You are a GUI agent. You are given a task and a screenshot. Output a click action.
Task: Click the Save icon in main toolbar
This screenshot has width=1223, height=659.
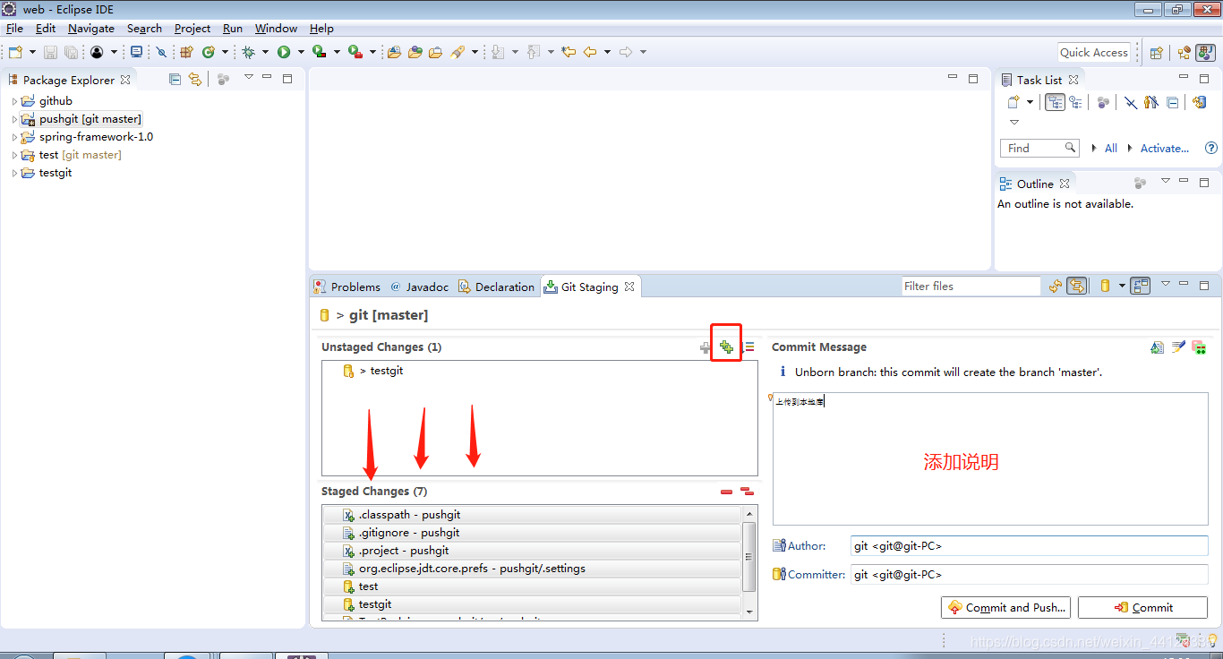[51, 52]
